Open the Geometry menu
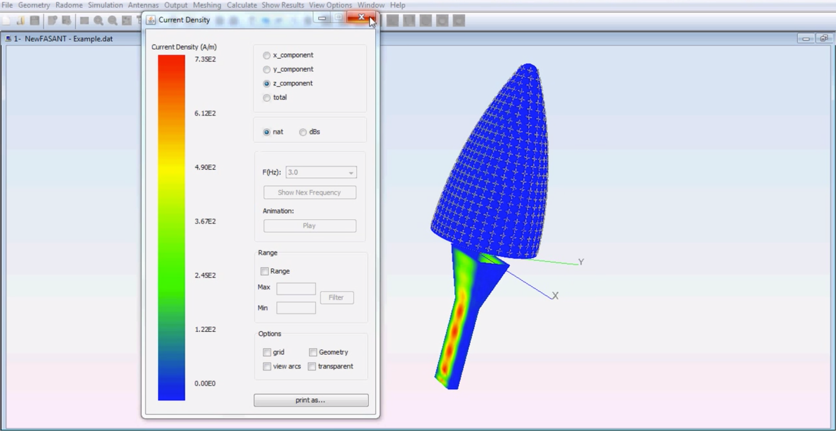Screen dimensions: 836x431 (34, 5)
